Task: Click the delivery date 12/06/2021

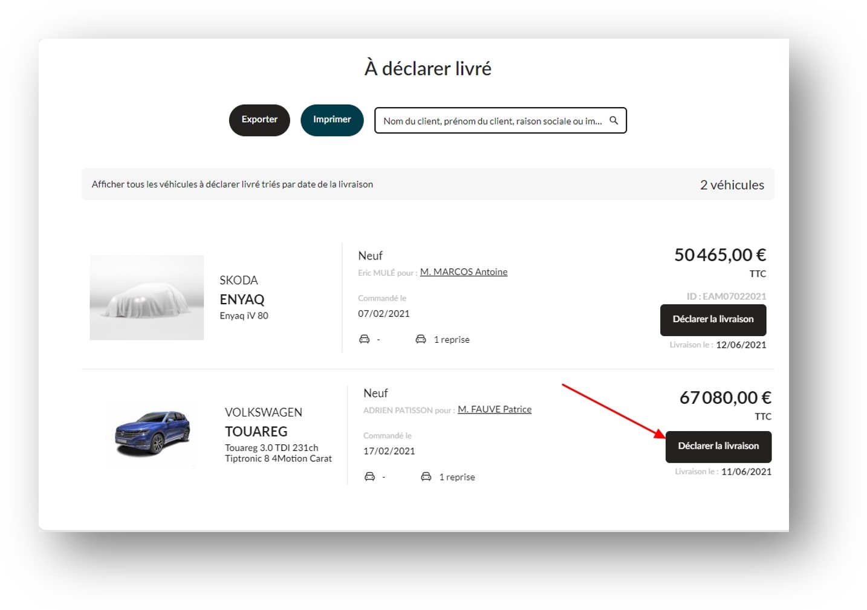Action: [741, 345]
